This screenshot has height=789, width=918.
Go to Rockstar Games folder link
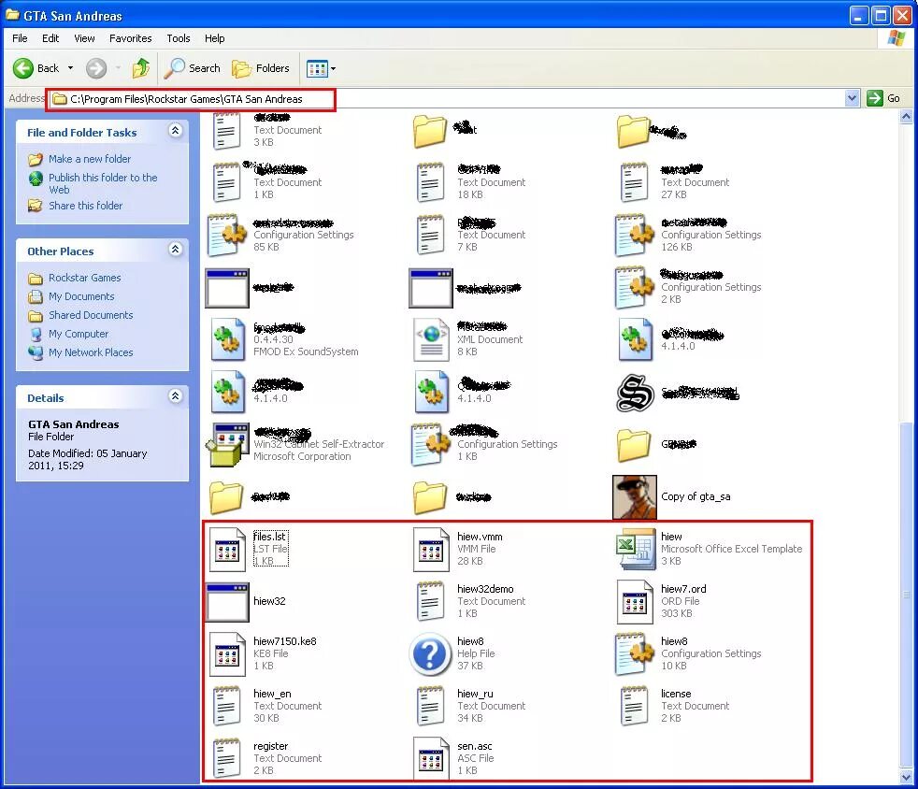85,278
